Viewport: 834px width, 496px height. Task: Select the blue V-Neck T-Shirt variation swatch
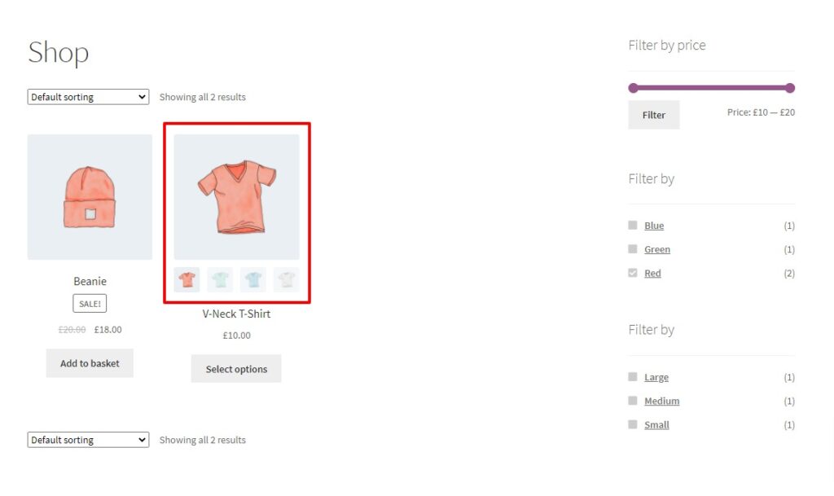coord(253,279)
